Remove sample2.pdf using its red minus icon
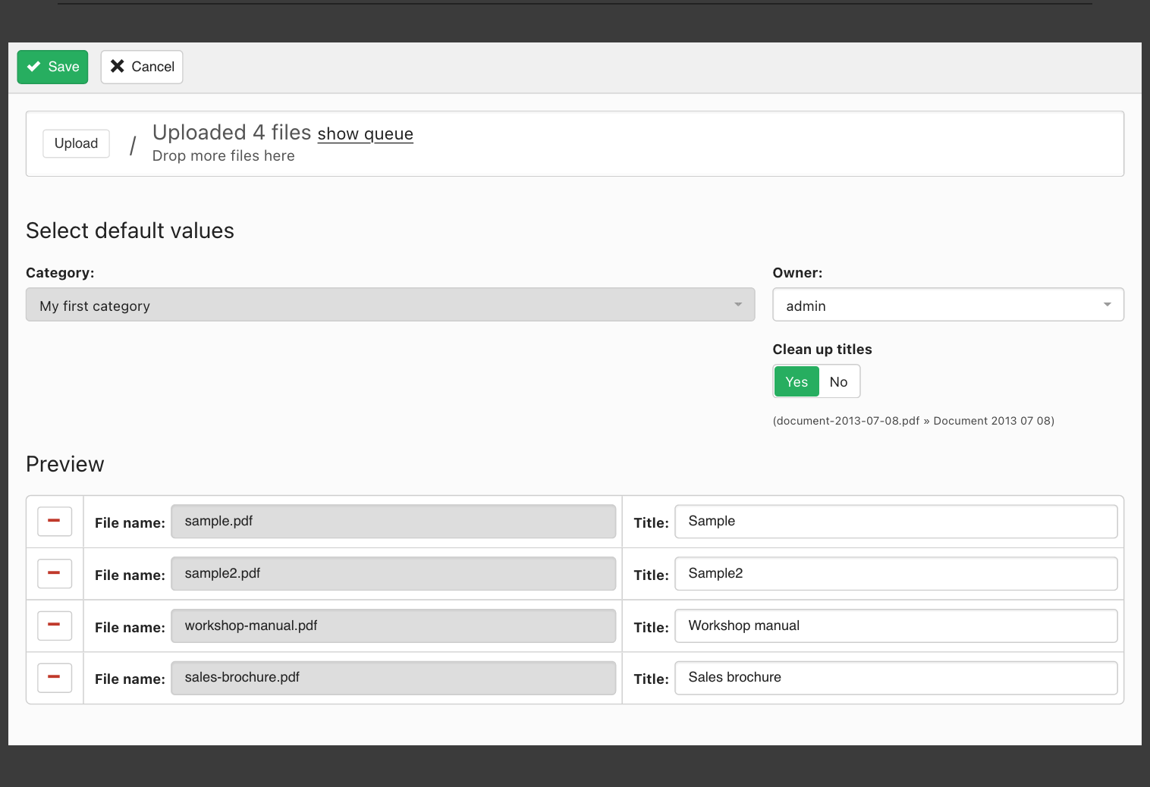1150x787 pixels. (55, 574)
